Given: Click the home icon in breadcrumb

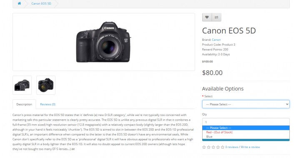Looking at the screenshot, I should pyautogui.click(x=19, y=3).
